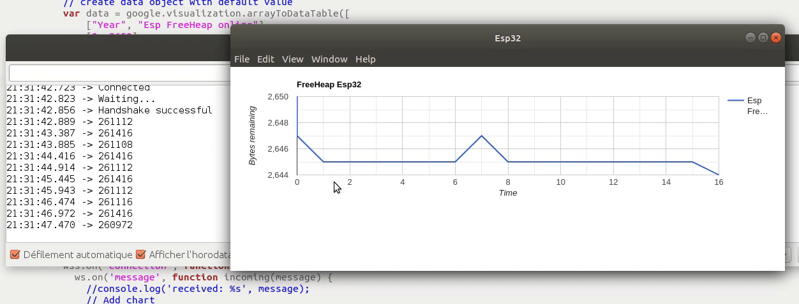The width and height of the screenshot is (799, 304).
Task: Click the 2,646 y-axis value
Action: (278, 148)
